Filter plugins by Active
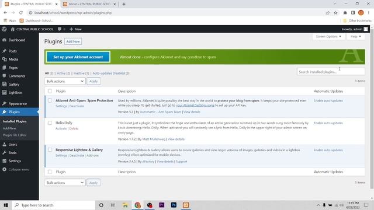374x210 pixels. 64,73
